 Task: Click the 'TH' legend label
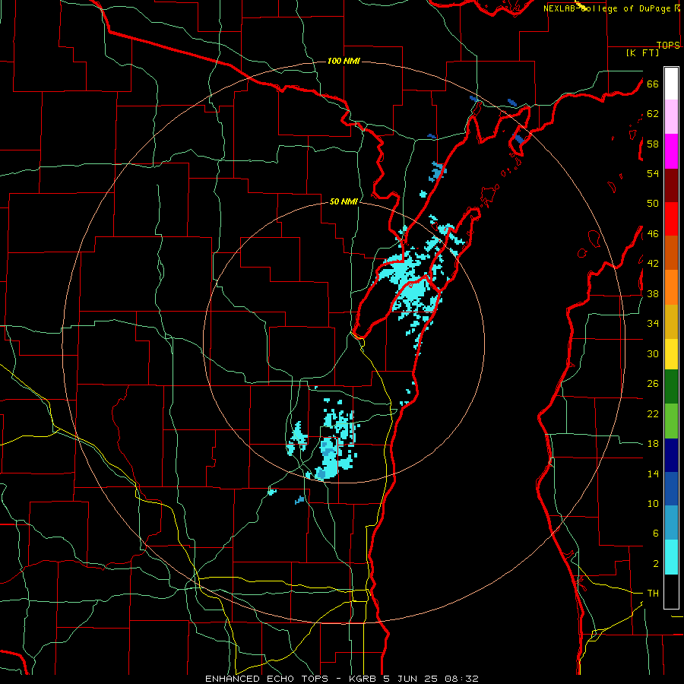653,594
